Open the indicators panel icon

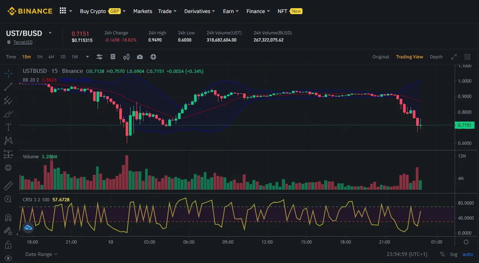pos(113,57)
